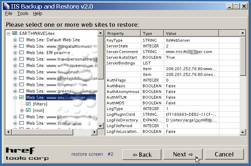
Task: Expand the [root] node
Action: (x=22, y=110)
